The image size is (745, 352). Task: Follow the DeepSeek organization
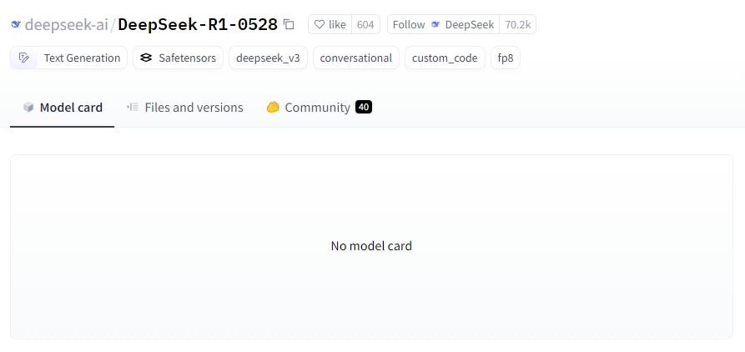(x=443, y=24)
